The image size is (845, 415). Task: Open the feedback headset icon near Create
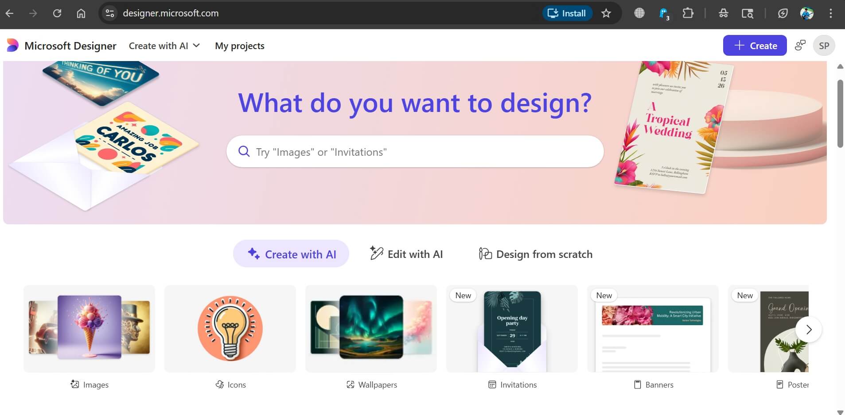tap(800, 45)
